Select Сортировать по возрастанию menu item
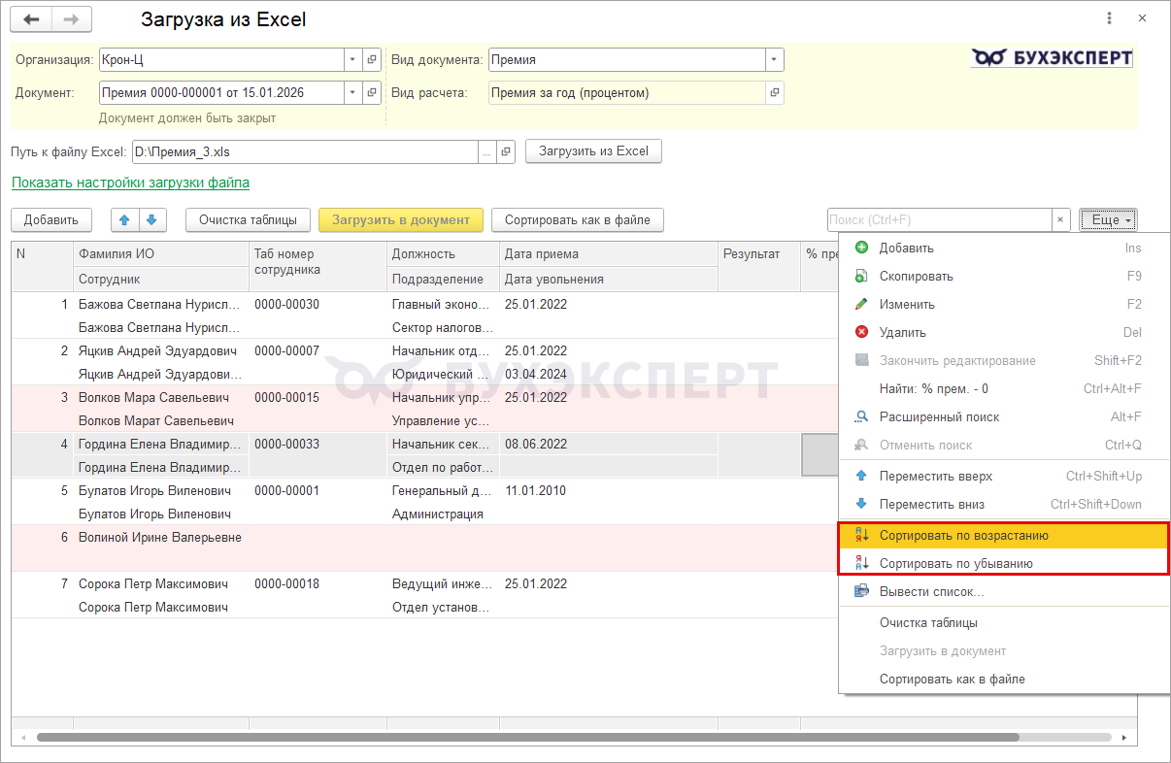 coord(963,536)
